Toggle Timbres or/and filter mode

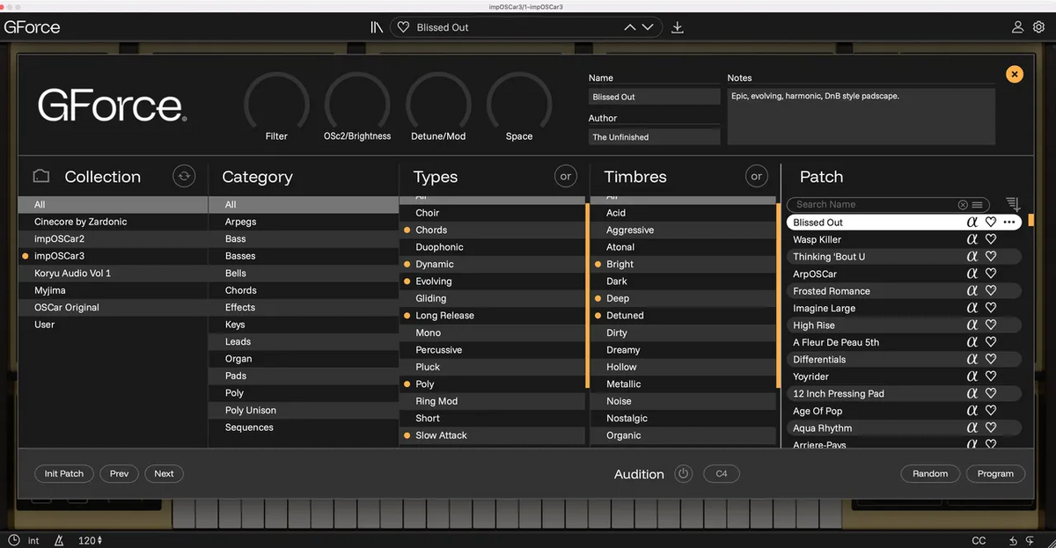click(x=756, y=176)
